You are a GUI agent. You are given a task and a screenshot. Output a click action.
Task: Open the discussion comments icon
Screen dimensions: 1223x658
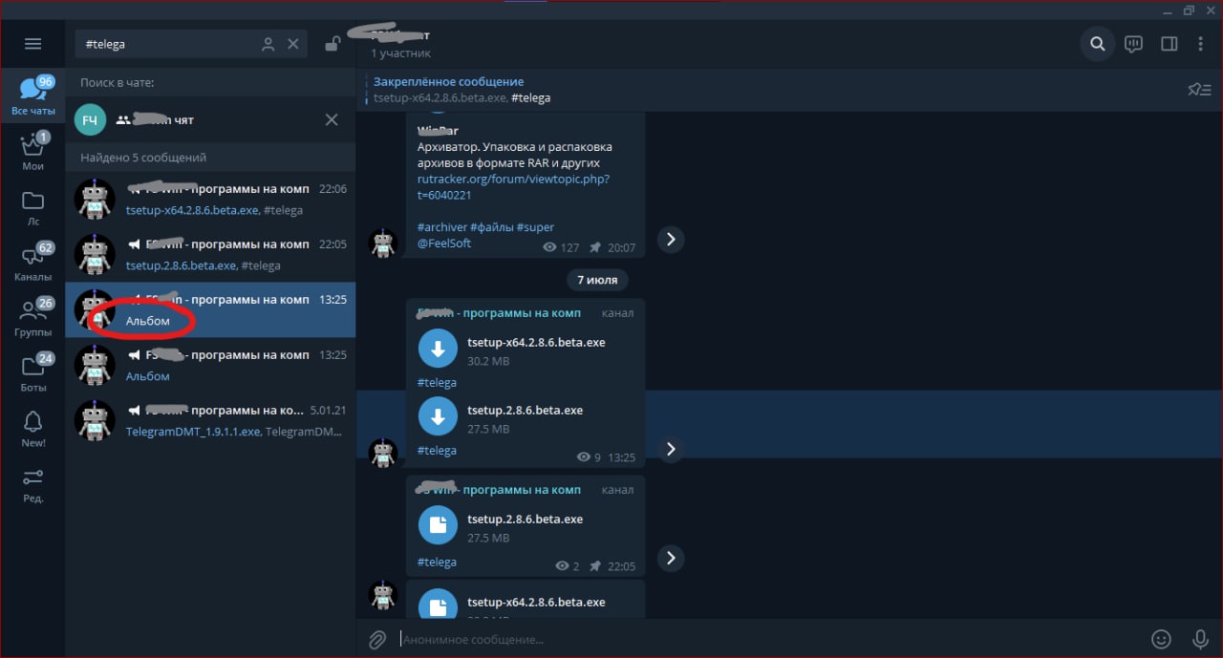(x=1134, y=44)
